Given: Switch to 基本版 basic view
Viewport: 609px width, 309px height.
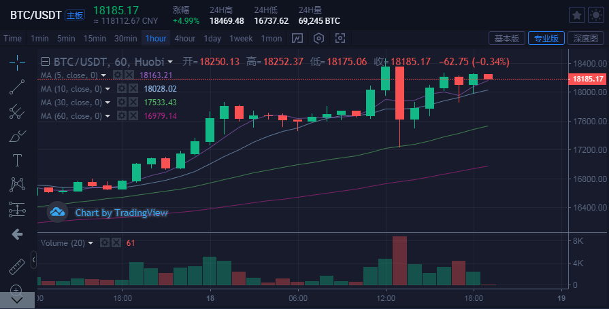Looking at the screenshot, I should pyautogui.click(x=507, y=38).
